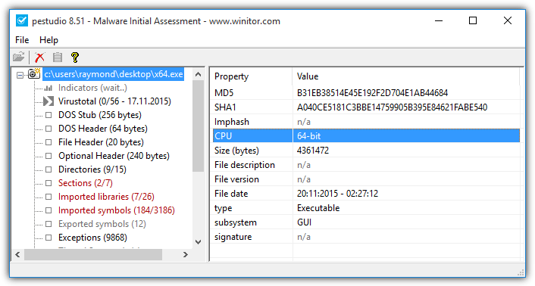Click the tree scroll up arrow
The height and width of the screenshot is (286, 535).
[x=198, y=74]
